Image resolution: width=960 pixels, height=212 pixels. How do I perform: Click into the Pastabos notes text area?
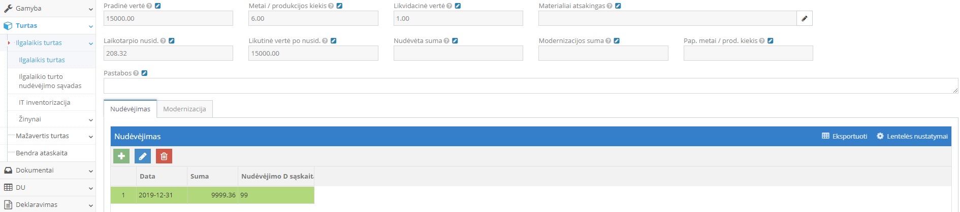(528, 86)
